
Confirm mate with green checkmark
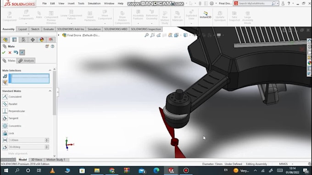[x=4, y=52]
